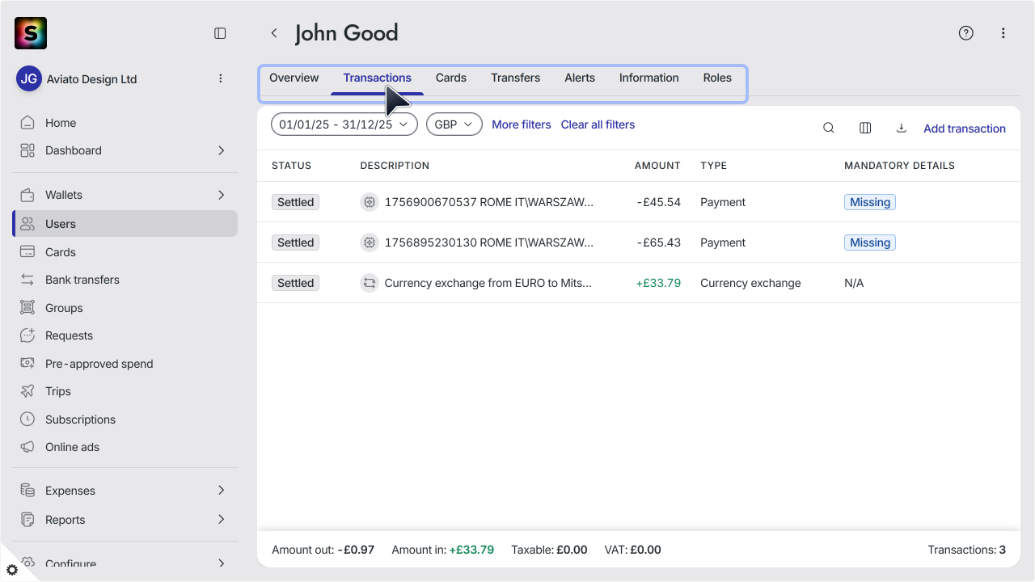Click the Dashboard sidebar icon
This screenshot has height=582, width=1035.
27,150
